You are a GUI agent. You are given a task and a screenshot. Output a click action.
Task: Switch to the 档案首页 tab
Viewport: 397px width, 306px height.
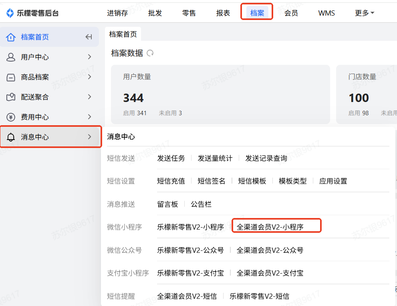click(123, 34)
